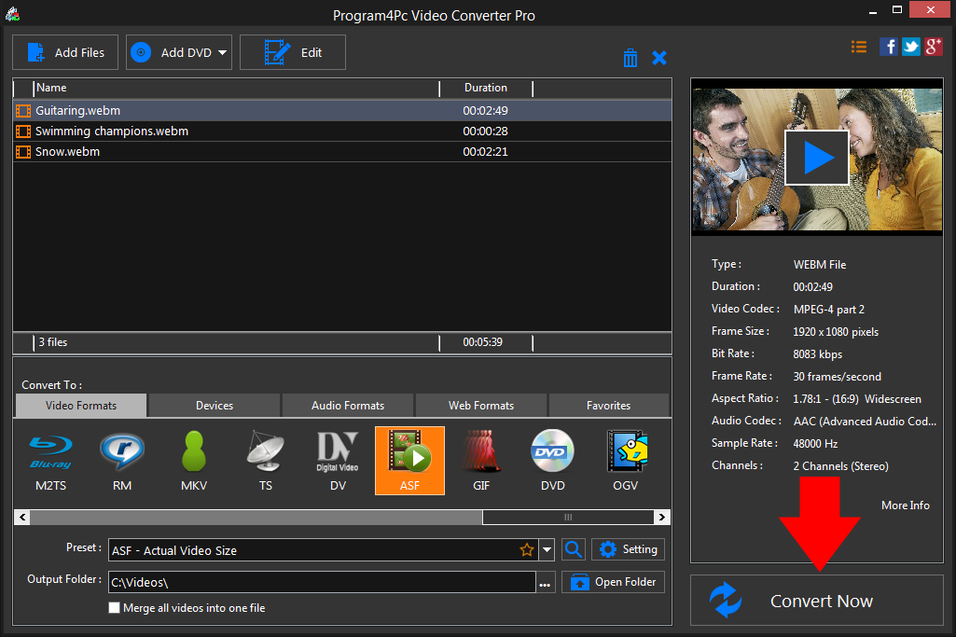The width and height of the screenshot is (956, 637).
Task: Click the blue X to clear the file list
Action: click(659, 57)
